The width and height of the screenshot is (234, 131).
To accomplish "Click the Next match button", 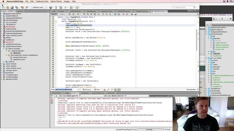I will point(97,90).
